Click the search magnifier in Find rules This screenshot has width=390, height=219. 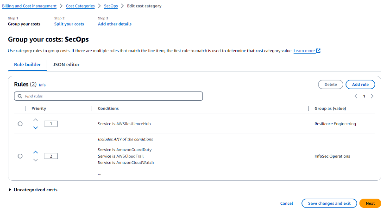tap(19, 96)
